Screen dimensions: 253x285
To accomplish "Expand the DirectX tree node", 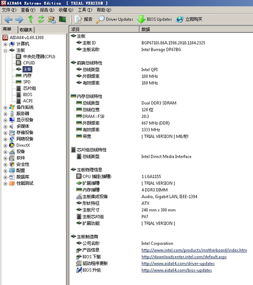I will [x=6, y=146].
